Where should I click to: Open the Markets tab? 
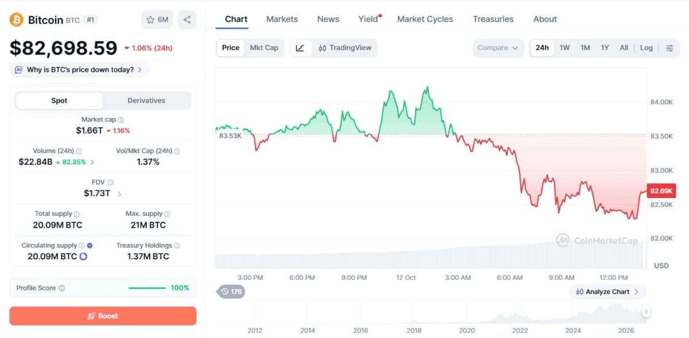pyautogui.click(x=282, y=19)
